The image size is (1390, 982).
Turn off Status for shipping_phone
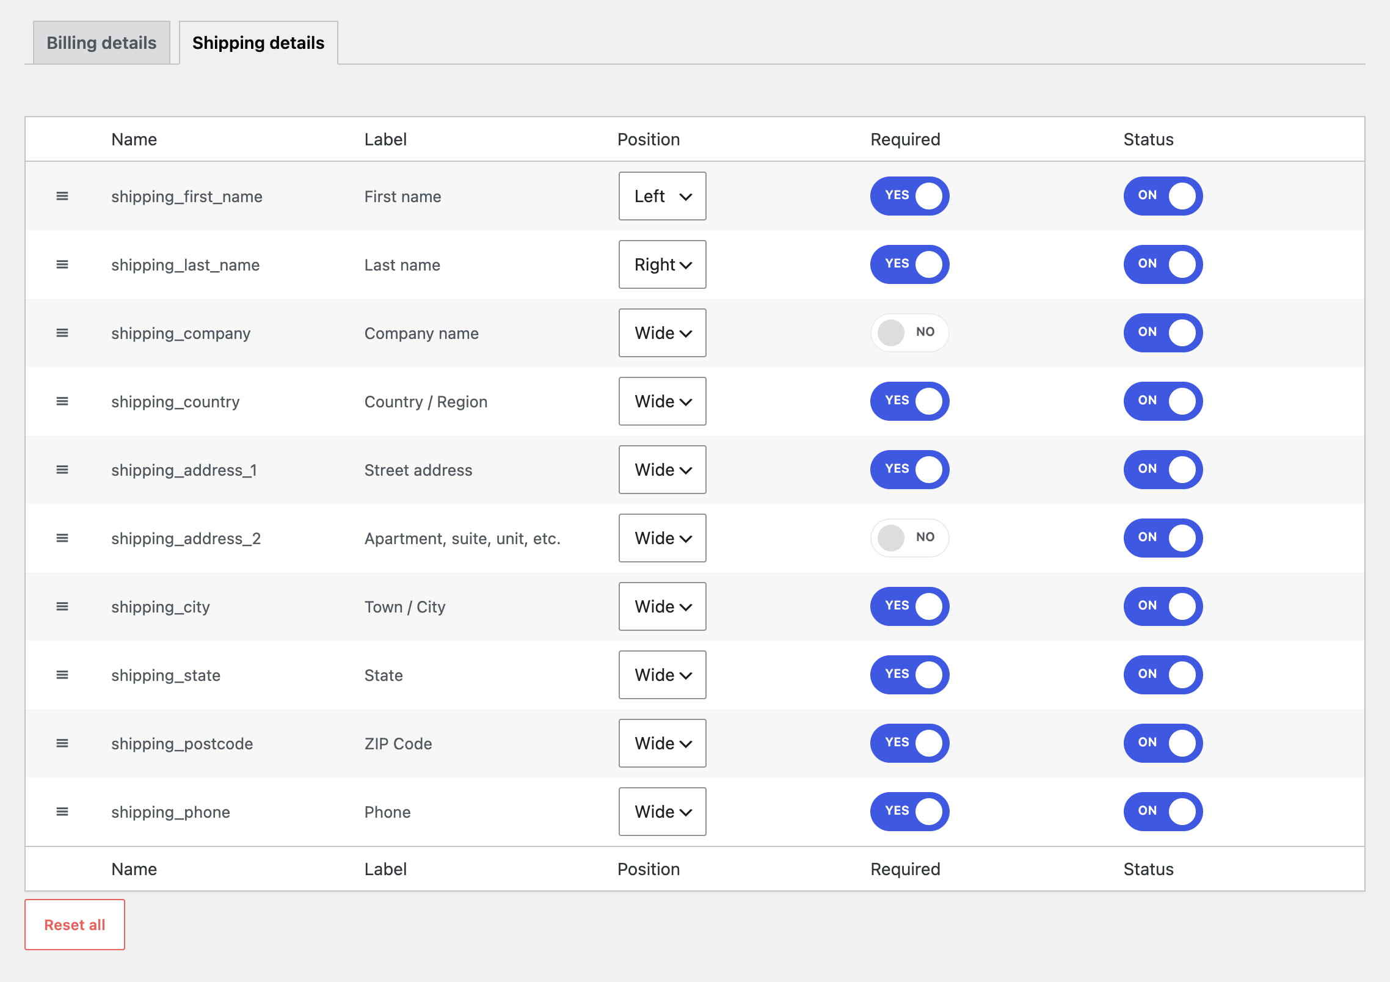pyautogui.click(x=1163, y=812)
